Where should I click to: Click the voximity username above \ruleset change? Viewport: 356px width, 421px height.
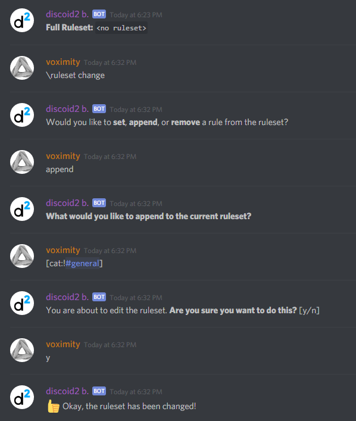[x=63, y=62]
